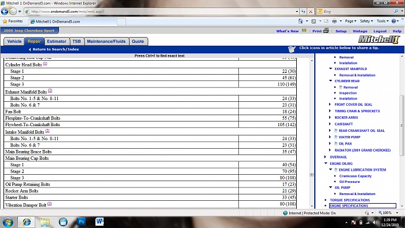405x228 pixels.
Task: Expand the TIMING CHAIN & SPROCKETS node
Action: coord(330,111)
